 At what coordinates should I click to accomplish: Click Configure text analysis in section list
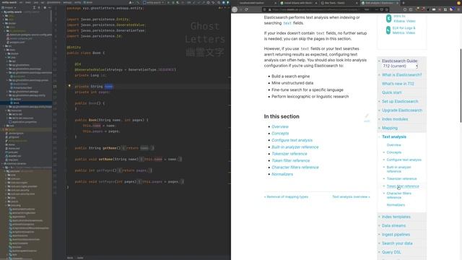point(292,140)
